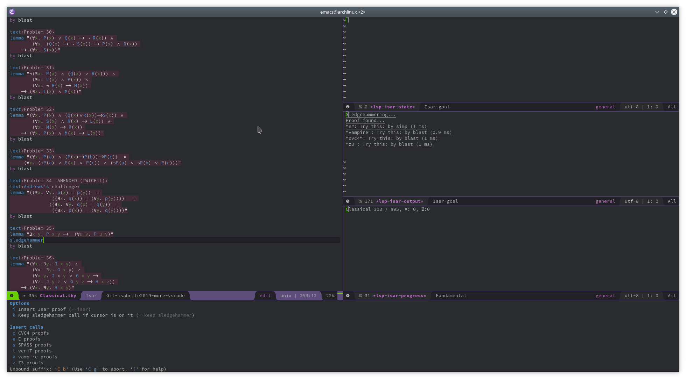Click the Andrews's challenge text line
Image resolution: width=686 pixels, height=379 pixels.
click(45, 187)
